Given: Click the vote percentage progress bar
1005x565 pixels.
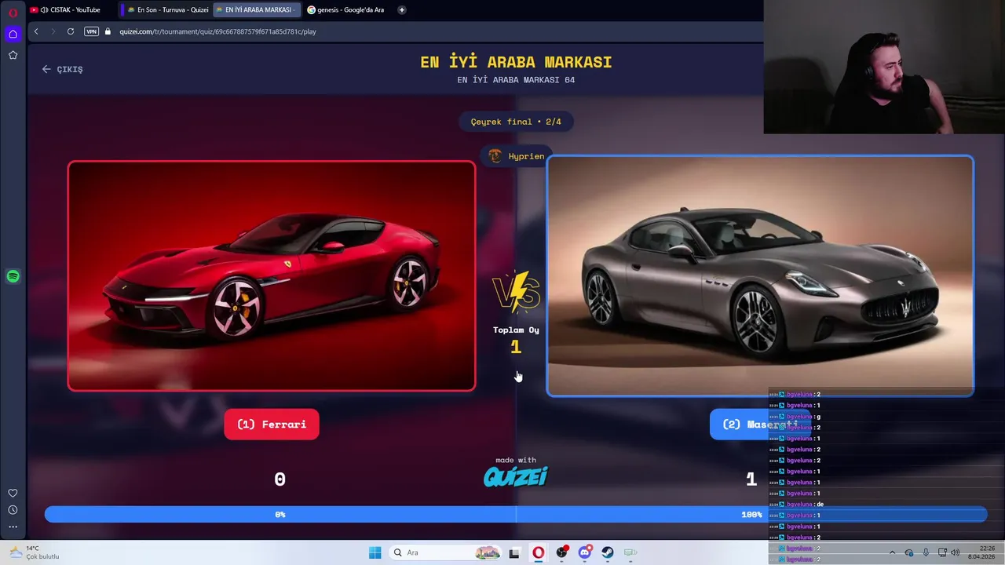Looking at the screenshot, I should tap(516, 514).
